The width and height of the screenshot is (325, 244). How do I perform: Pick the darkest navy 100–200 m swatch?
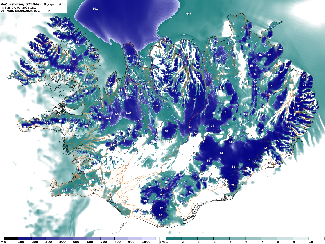(x=25, y=238)
